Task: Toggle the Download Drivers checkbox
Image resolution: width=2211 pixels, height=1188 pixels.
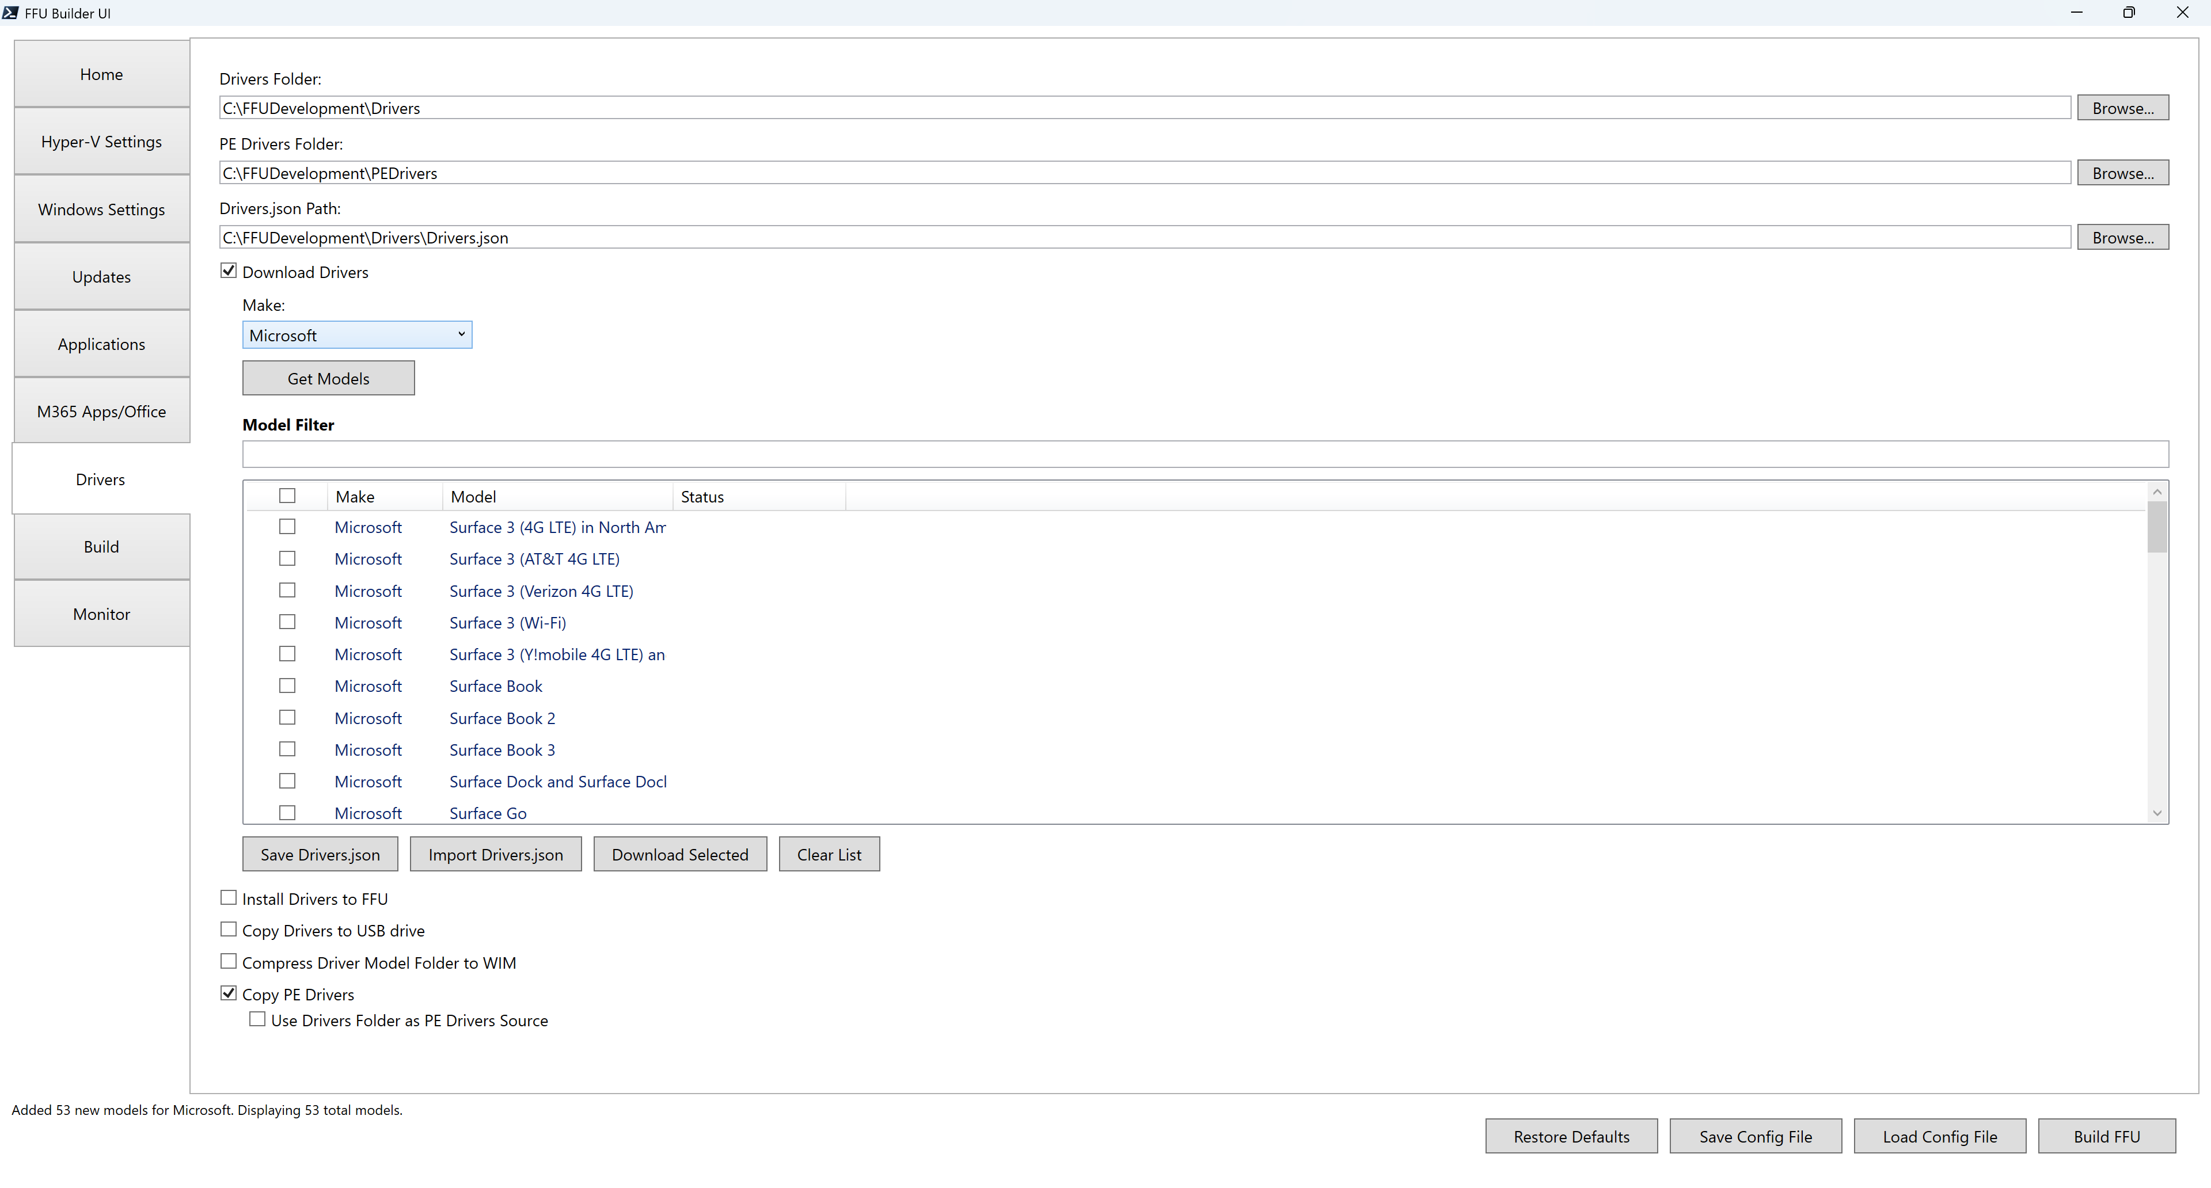Action: click(x=229, y=271)
